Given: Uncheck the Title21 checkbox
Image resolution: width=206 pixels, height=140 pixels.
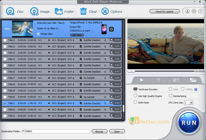Looking at the screenshot, I should point(5,103).
